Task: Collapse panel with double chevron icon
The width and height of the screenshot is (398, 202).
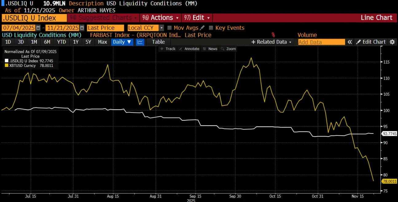Action: (349, 42)
